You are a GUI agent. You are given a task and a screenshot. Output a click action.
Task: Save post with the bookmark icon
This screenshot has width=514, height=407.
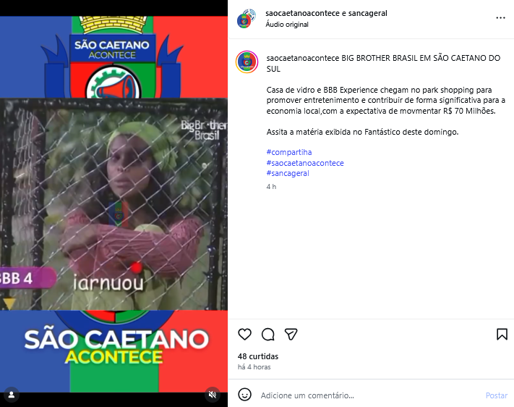pos(502,335)
